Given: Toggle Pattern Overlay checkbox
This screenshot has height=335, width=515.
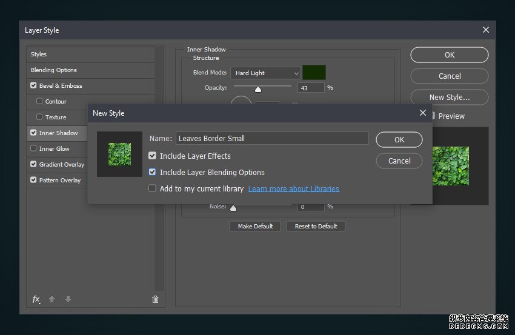Looking at the screenshot, I should pos(33,180).
